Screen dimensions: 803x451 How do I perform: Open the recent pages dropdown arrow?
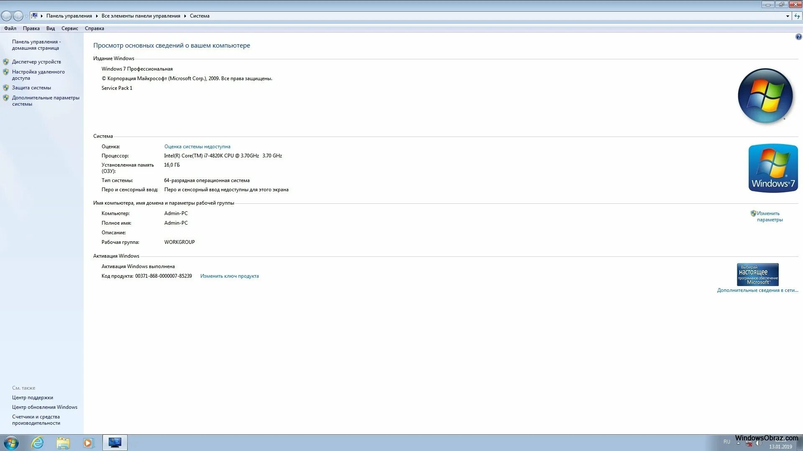click(x=26, y=16)
